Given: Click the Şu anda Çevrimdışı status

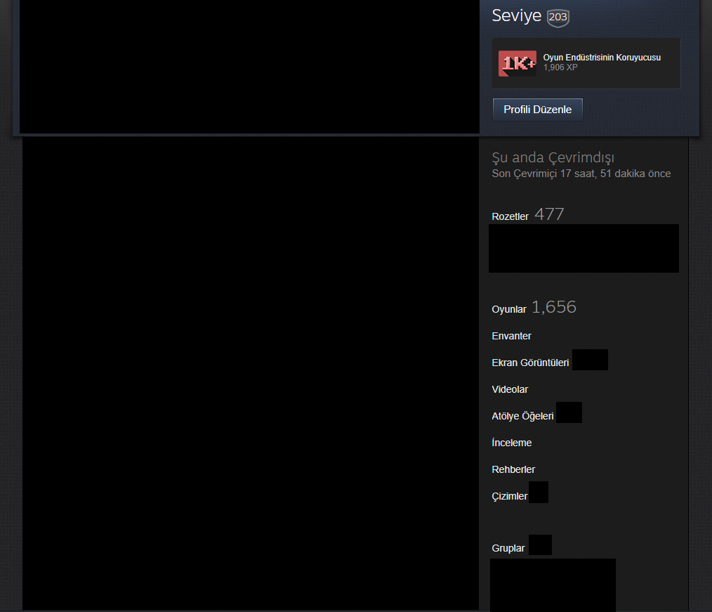Looking at the screenshot, I should 553,157.
